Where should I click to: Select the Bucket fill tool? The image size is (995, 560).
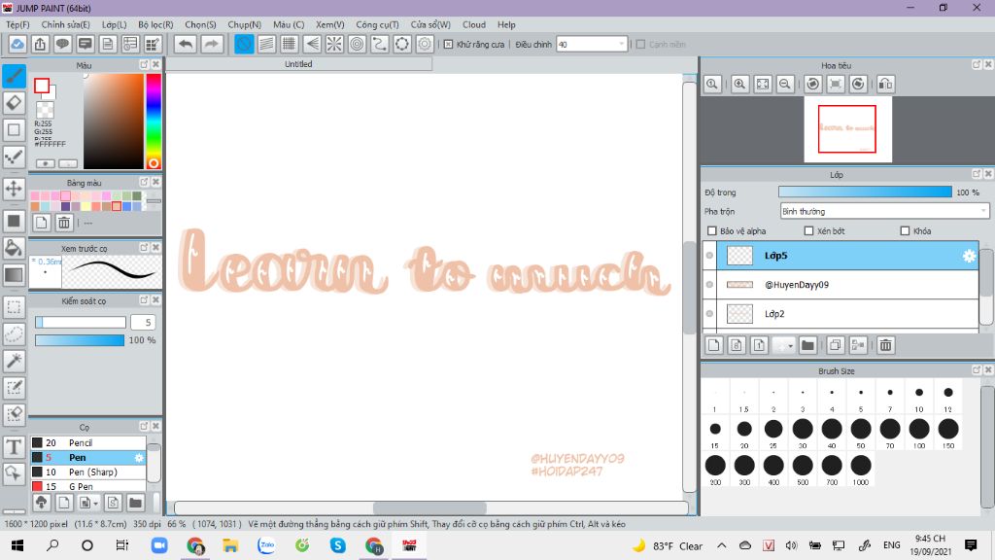pyautogui.click(x=14, y=248)
